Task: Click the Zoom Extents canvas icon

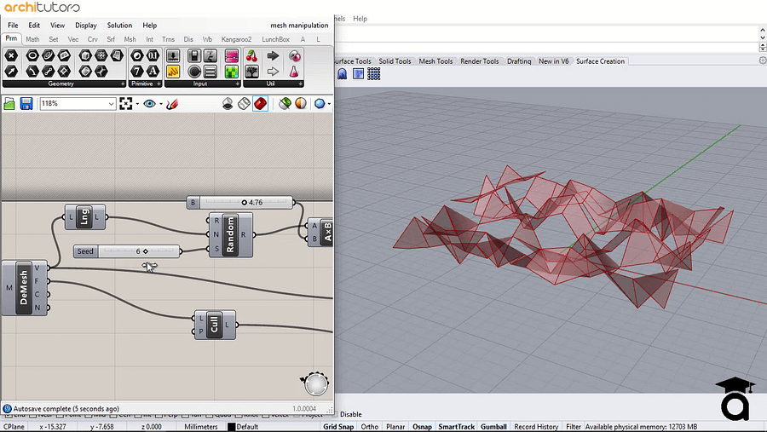Action: [126, 104]
